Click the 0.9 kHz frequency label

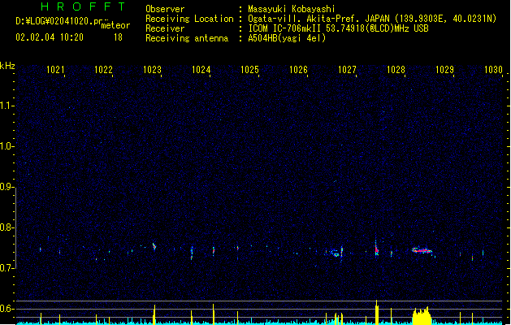[x=7, y=187]
